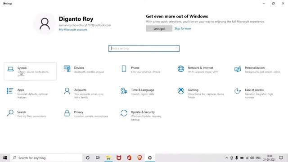Launch Brave browser from the taskbar
This screenshot has height=162, width=288.
139,158
